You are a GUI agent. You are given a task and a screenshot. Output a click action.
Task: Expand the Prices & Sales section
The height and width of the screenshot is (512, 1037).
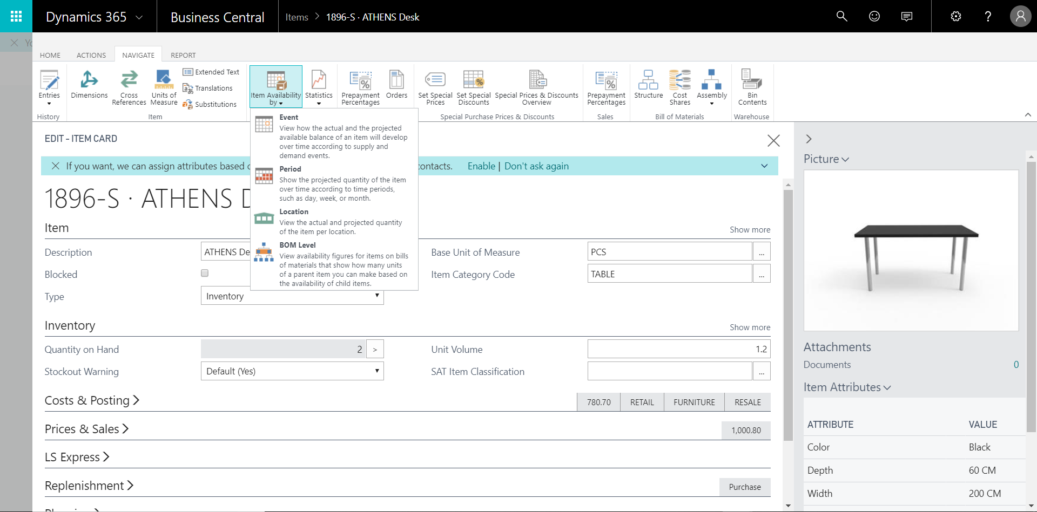(x=86, y=429)
